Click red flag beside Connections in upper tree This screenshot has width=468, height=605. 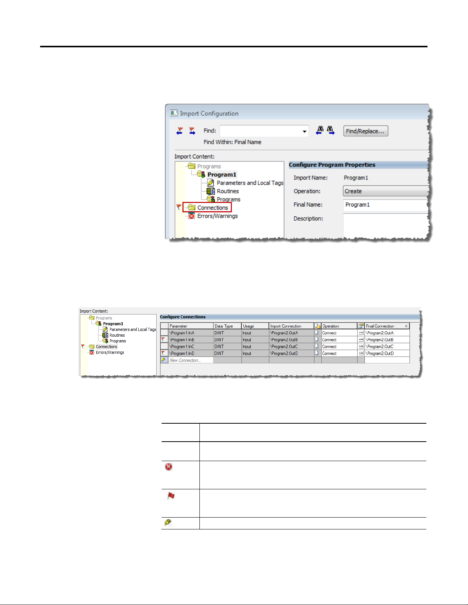pos(179,207)
